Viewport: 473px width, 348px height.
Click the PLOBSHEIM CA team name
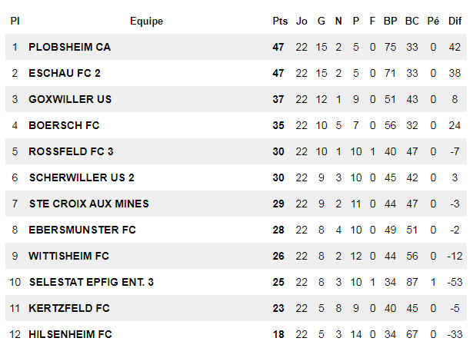click(70, 47)
